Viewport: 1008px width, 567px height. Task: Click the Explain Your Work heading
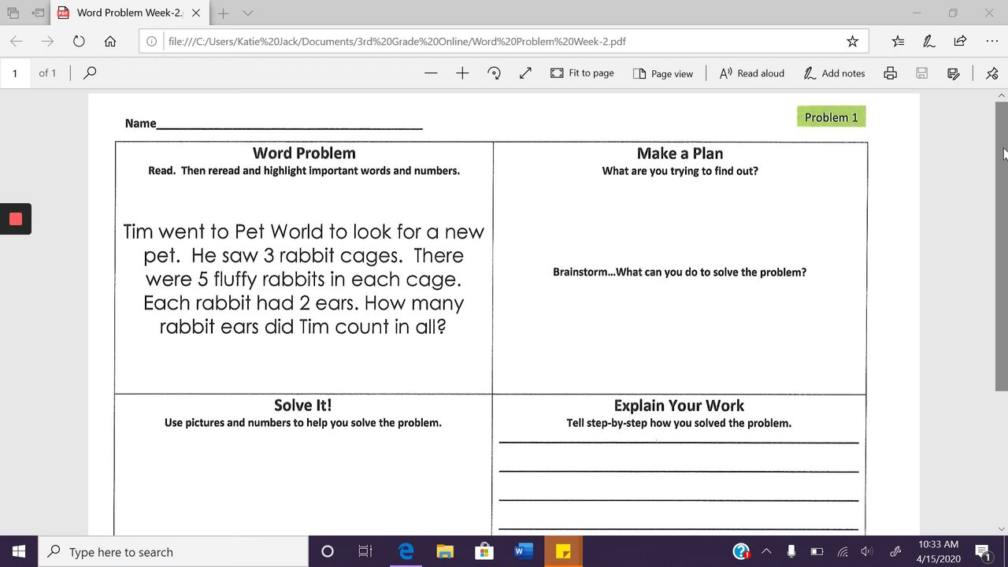click(679, 406)
